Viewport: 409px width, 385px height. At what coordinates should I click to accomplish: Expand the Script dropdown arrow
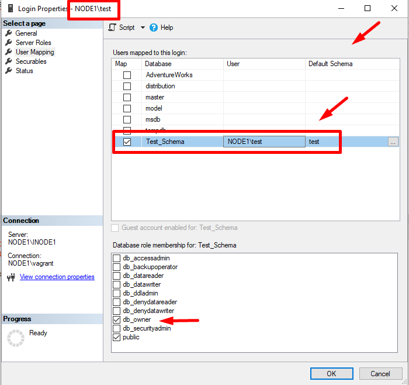pyautogui.click(x=143, y=27)
